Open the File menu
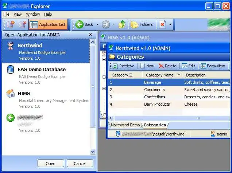This screenshot has height=173, width=232. pos(6,14)
